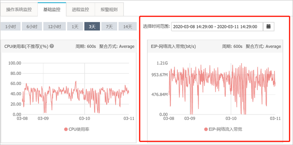Pick the 1天 time range button

(75, 26)
